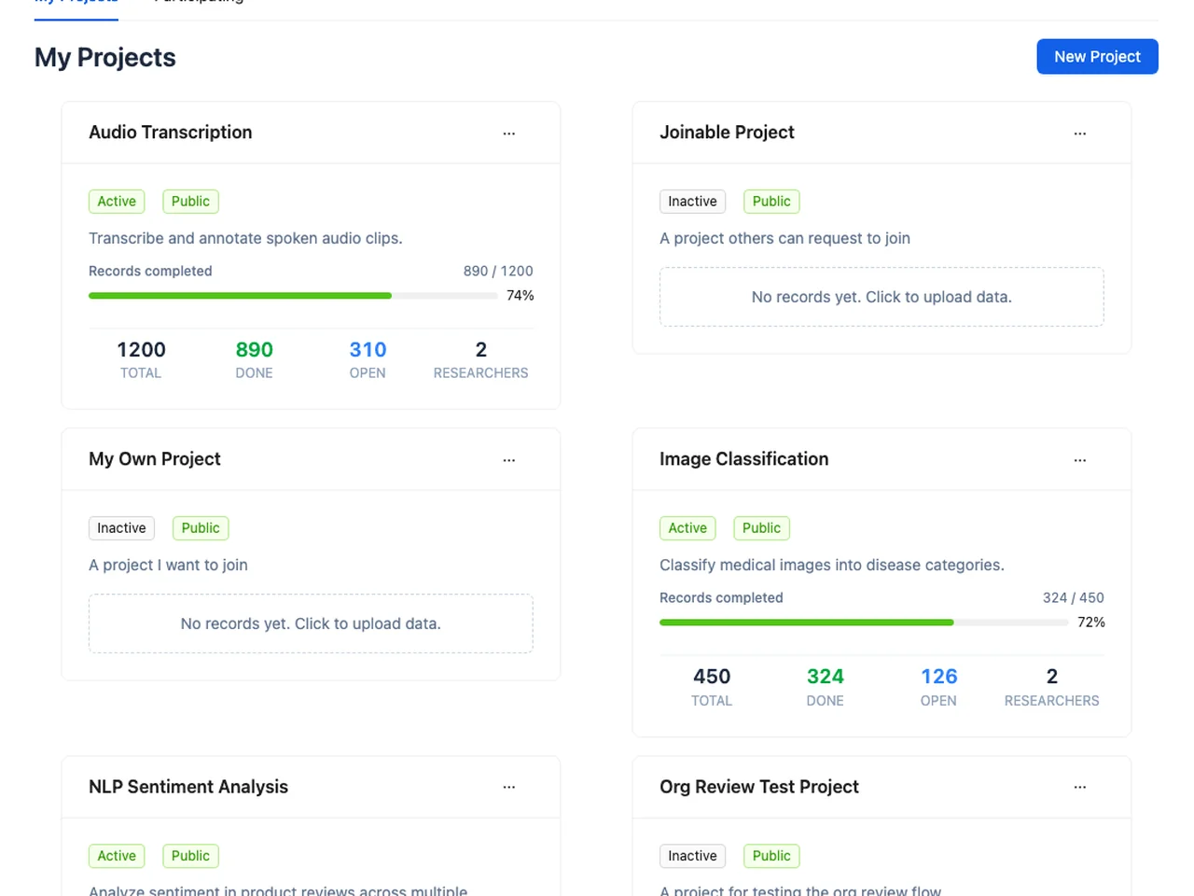Upload data via My Own Project's empty records box
This screenshot has height=896, width=1194.
[311, 623]
